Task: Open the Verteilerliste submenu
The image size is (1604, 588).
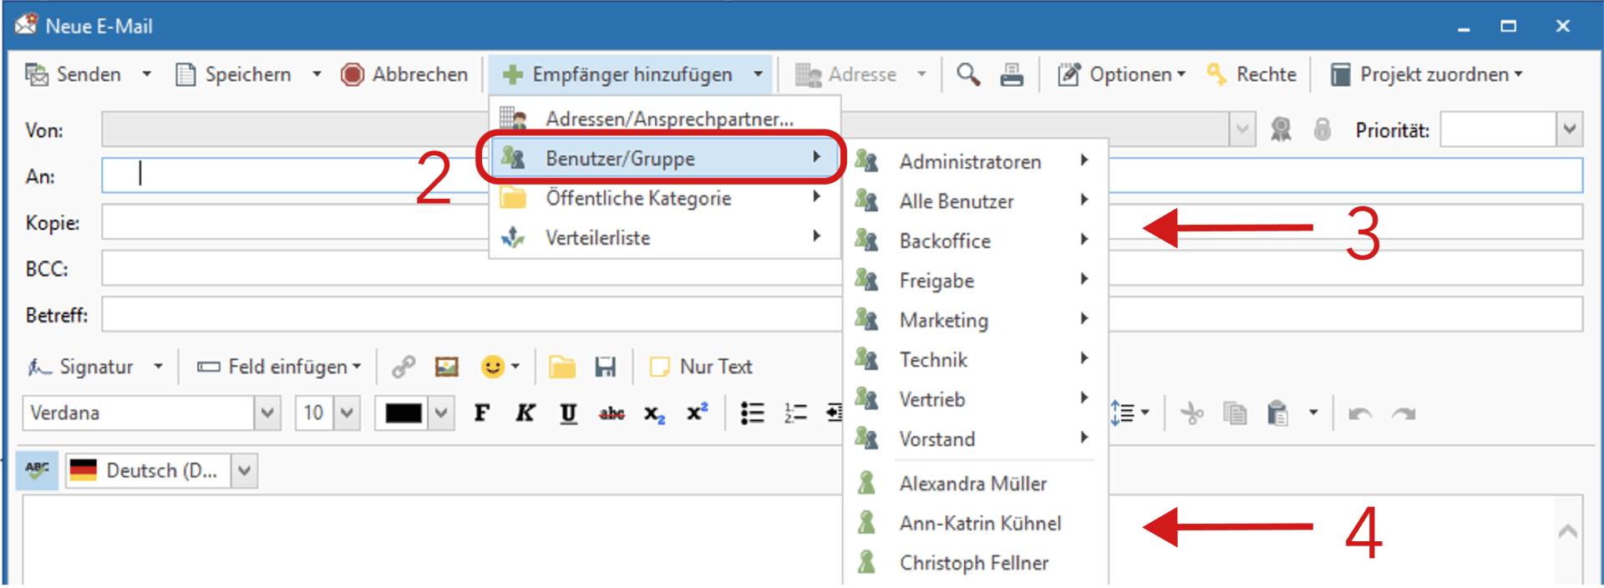Action: tap(664, 238)
